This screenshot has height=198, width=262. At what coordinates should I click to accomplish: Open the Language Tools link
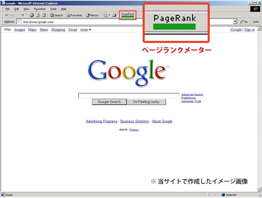[191, 101]
